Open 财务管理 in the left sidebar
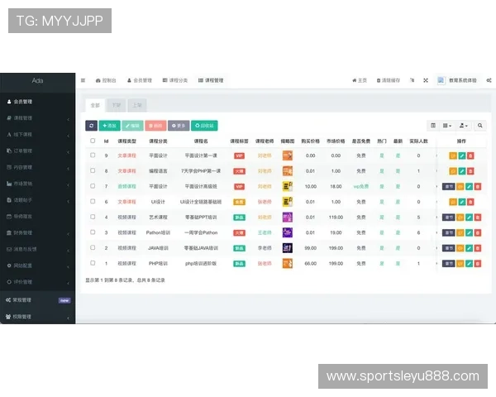Screen dimensions: 496x397 tap(23, 233)
